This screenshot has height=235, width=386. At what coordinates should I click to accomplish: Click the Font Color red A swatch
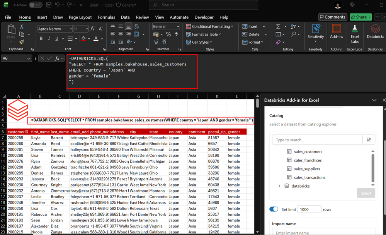coord(96,38)
